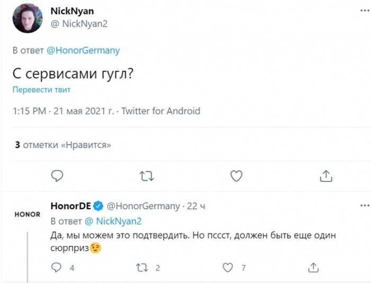Retweet NickNyan's main tweet
This screenshot has height=283, width=371.
(146, 175)
